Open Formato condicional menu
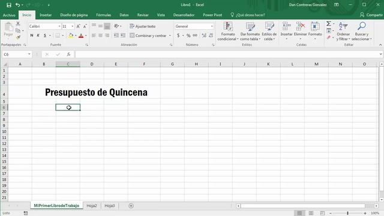Screen dimensions: 384x216 228,31
